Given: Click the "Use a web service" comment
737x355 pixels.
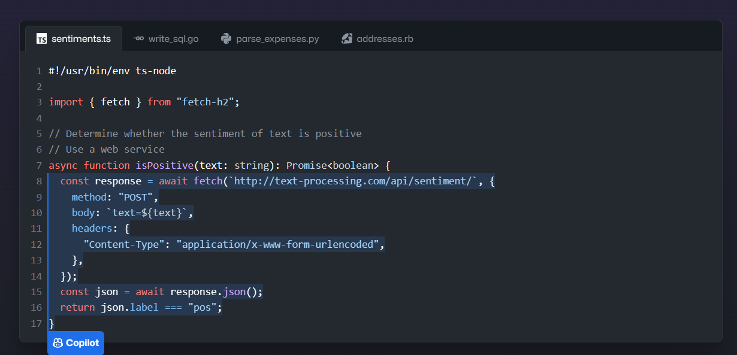Looking at the screenshot, I should click(106, 150).
